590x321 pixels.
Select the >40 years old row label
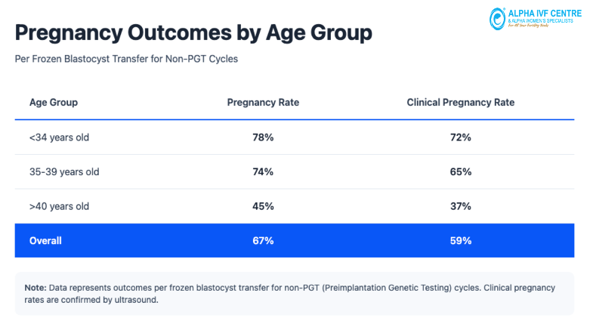pyautogui.click(x=59, y=206)
